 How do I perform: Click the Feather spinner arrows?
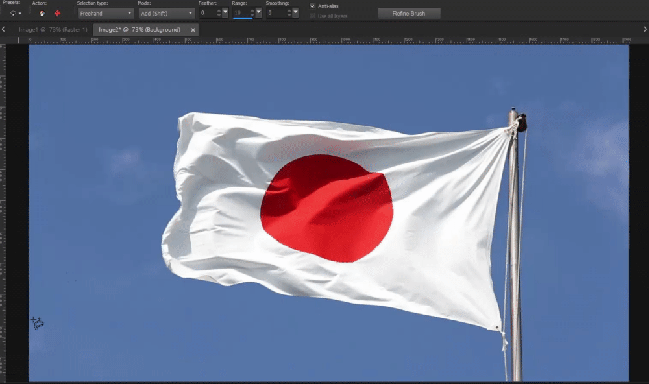219,13
